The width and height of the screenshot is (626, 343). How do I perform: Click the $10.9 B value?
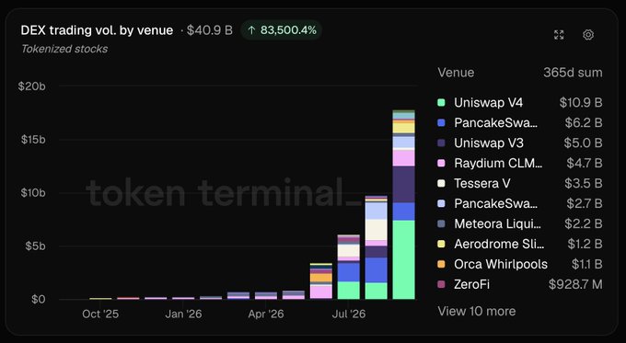(581, 102)
